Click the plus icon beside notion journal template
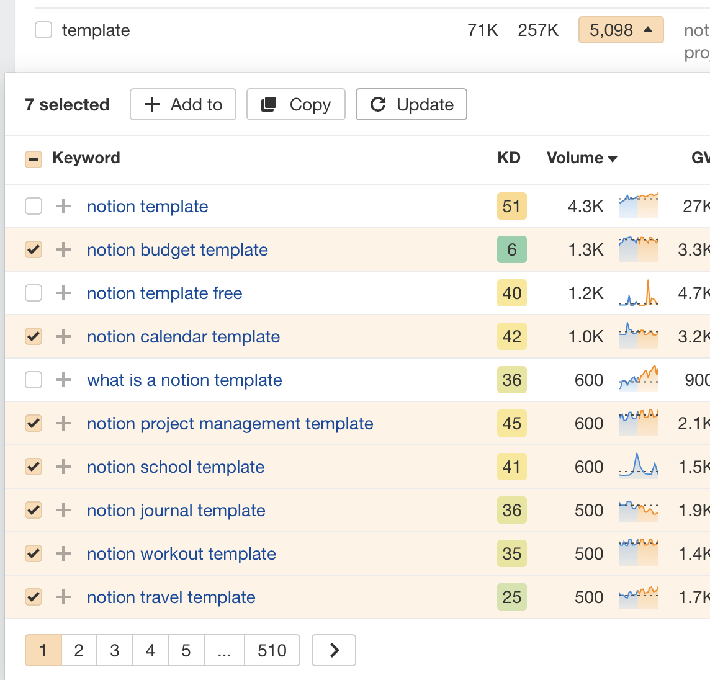 (62, 510)
